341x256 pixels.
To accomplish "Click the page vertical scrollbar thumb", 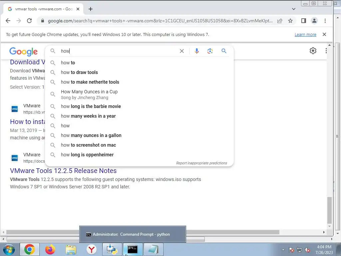I will tap(329, 210).
